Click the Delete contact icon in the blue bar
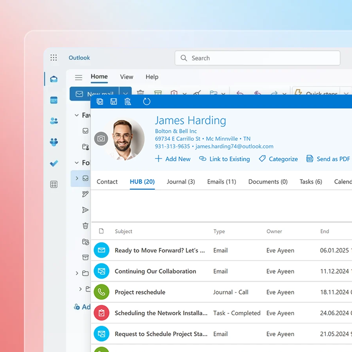 (x=128, y=102)
